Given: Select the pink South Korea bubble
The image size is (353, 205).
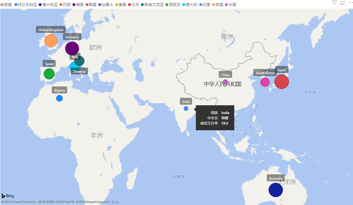Looking at the screenshot, I should tap(265, 82).
